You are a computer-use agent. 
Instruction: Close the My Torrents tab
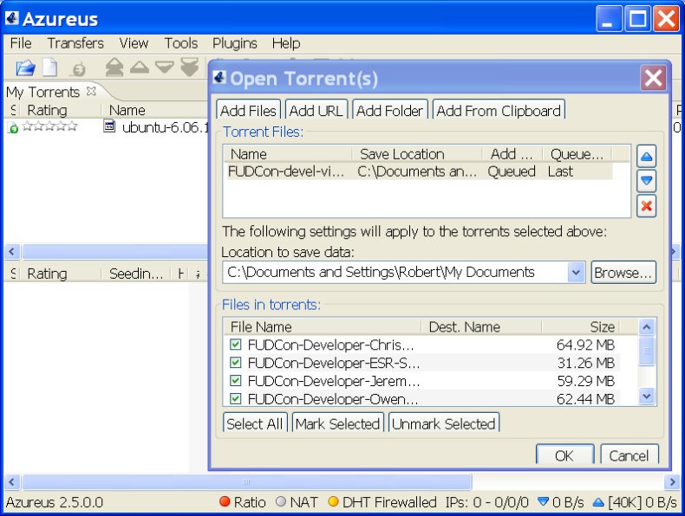(92, 91)
